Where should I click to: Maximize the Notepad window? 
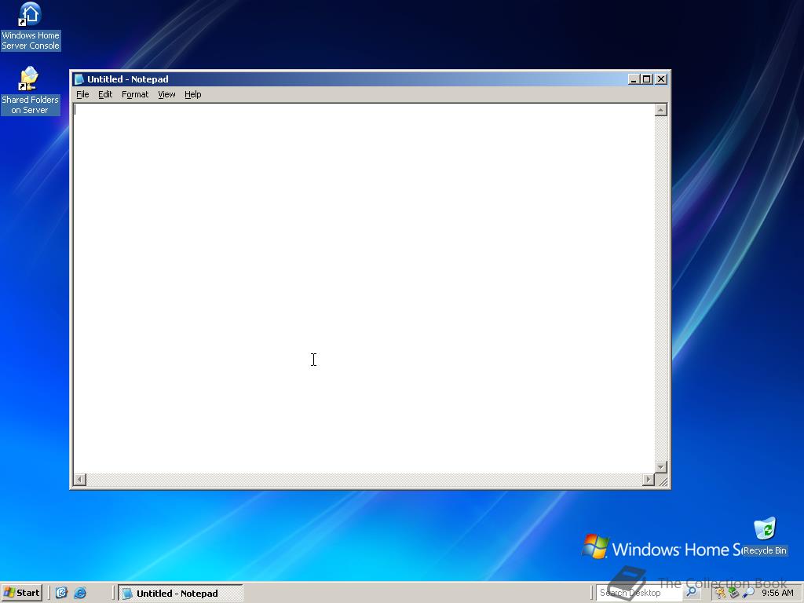[647, 79]
